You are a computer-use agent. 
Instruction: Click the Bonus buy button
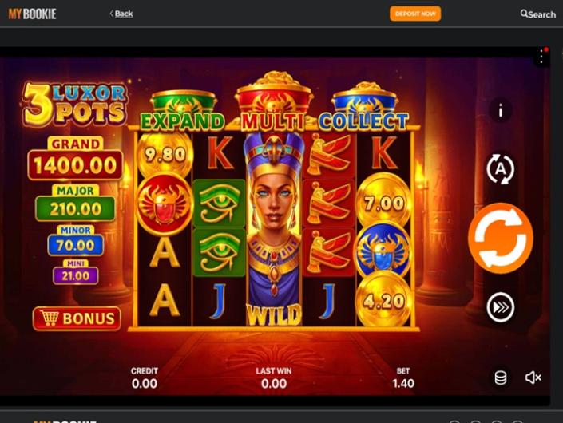pos(77,318)
